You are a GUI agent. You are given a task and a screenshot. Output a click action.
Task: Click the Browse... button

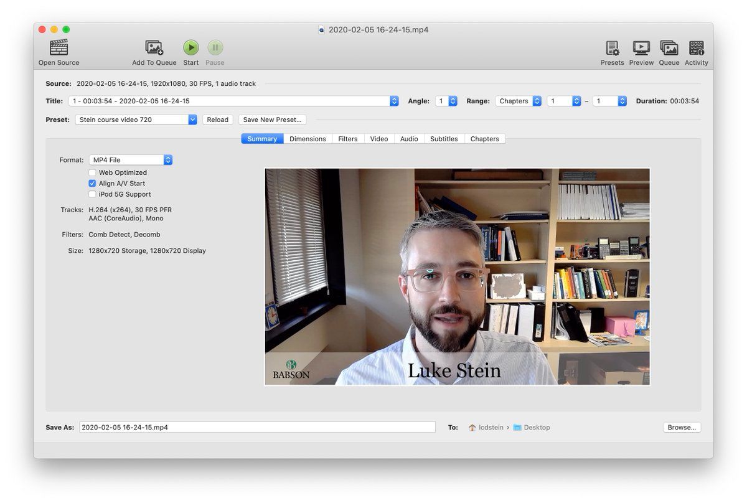click(x=682, y=428)
